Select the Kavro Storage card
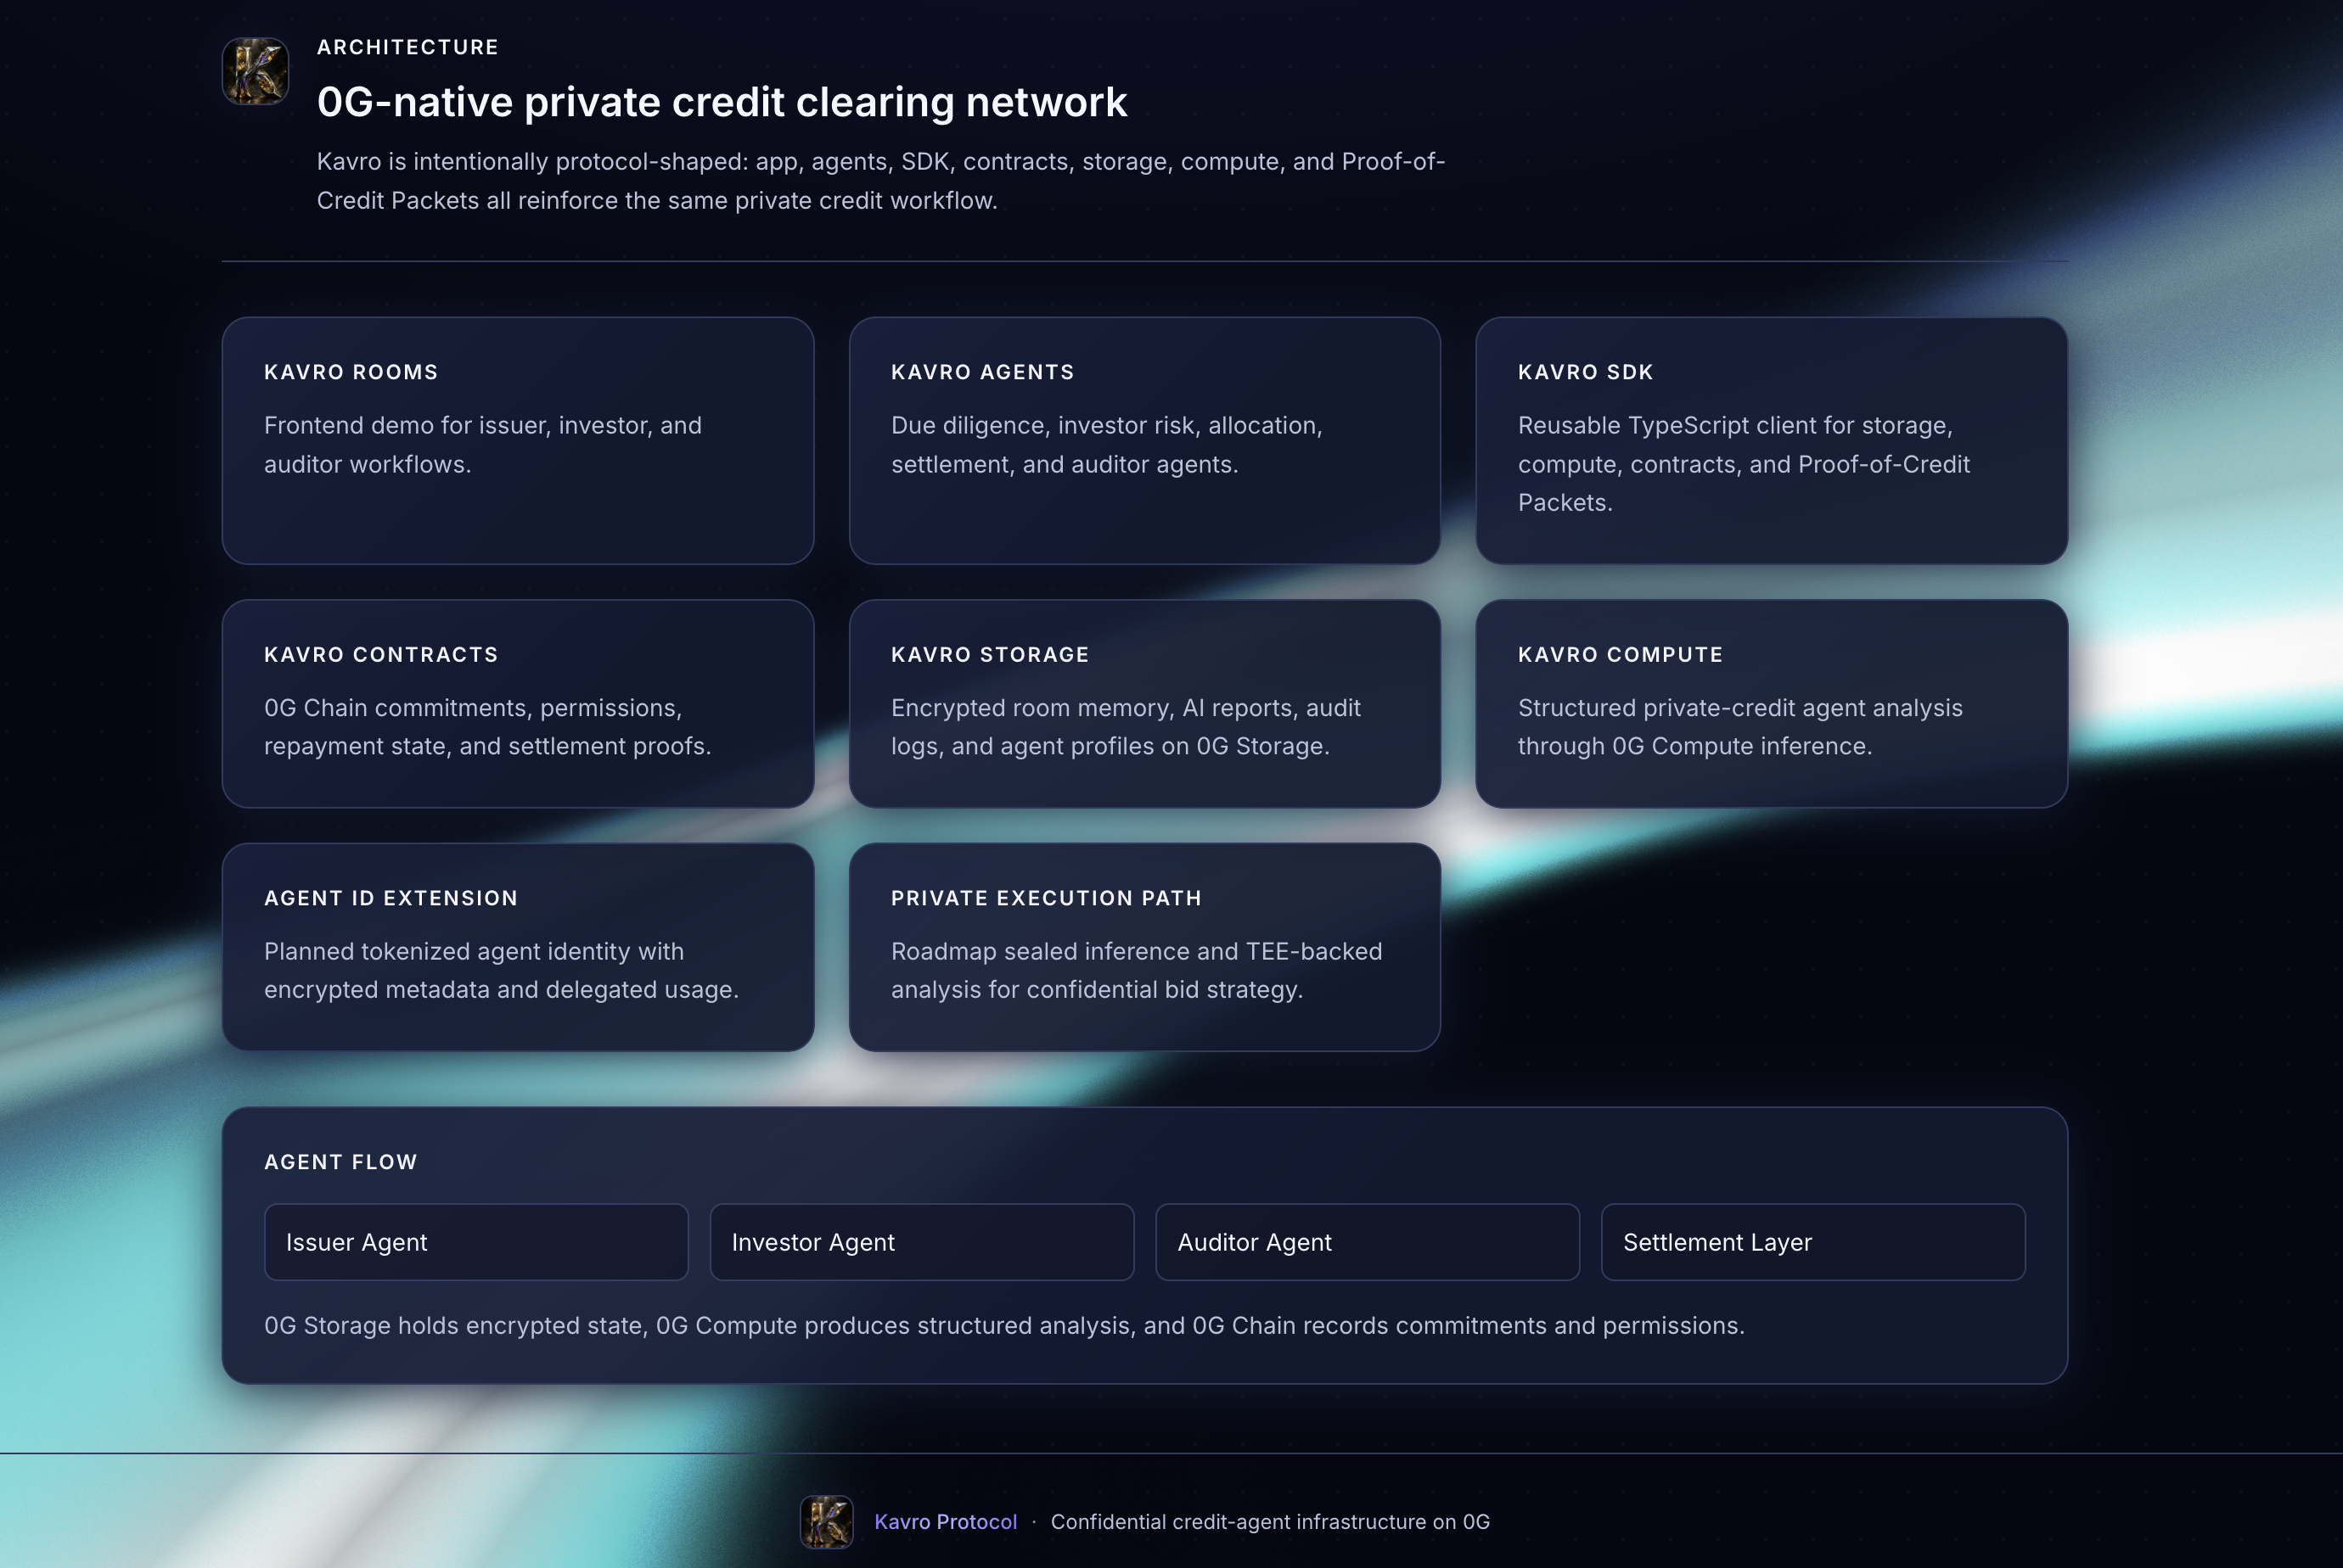Image resolution: width=2343 pixels, height=1568 pixels. click(1144, 704)
